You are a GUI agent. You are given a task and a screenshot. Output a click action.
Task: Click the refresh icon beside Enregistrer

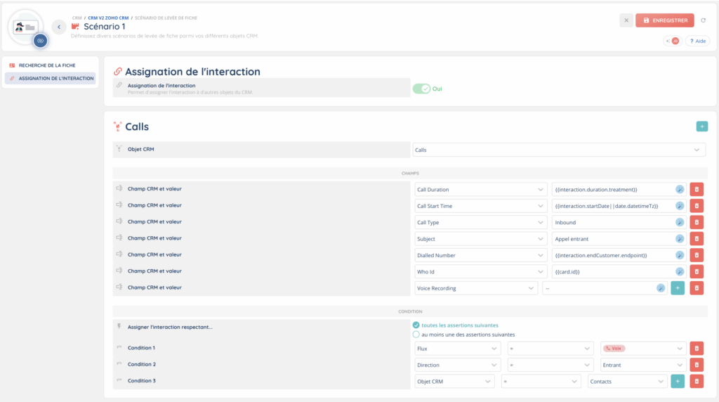click(x=704, y=20)
